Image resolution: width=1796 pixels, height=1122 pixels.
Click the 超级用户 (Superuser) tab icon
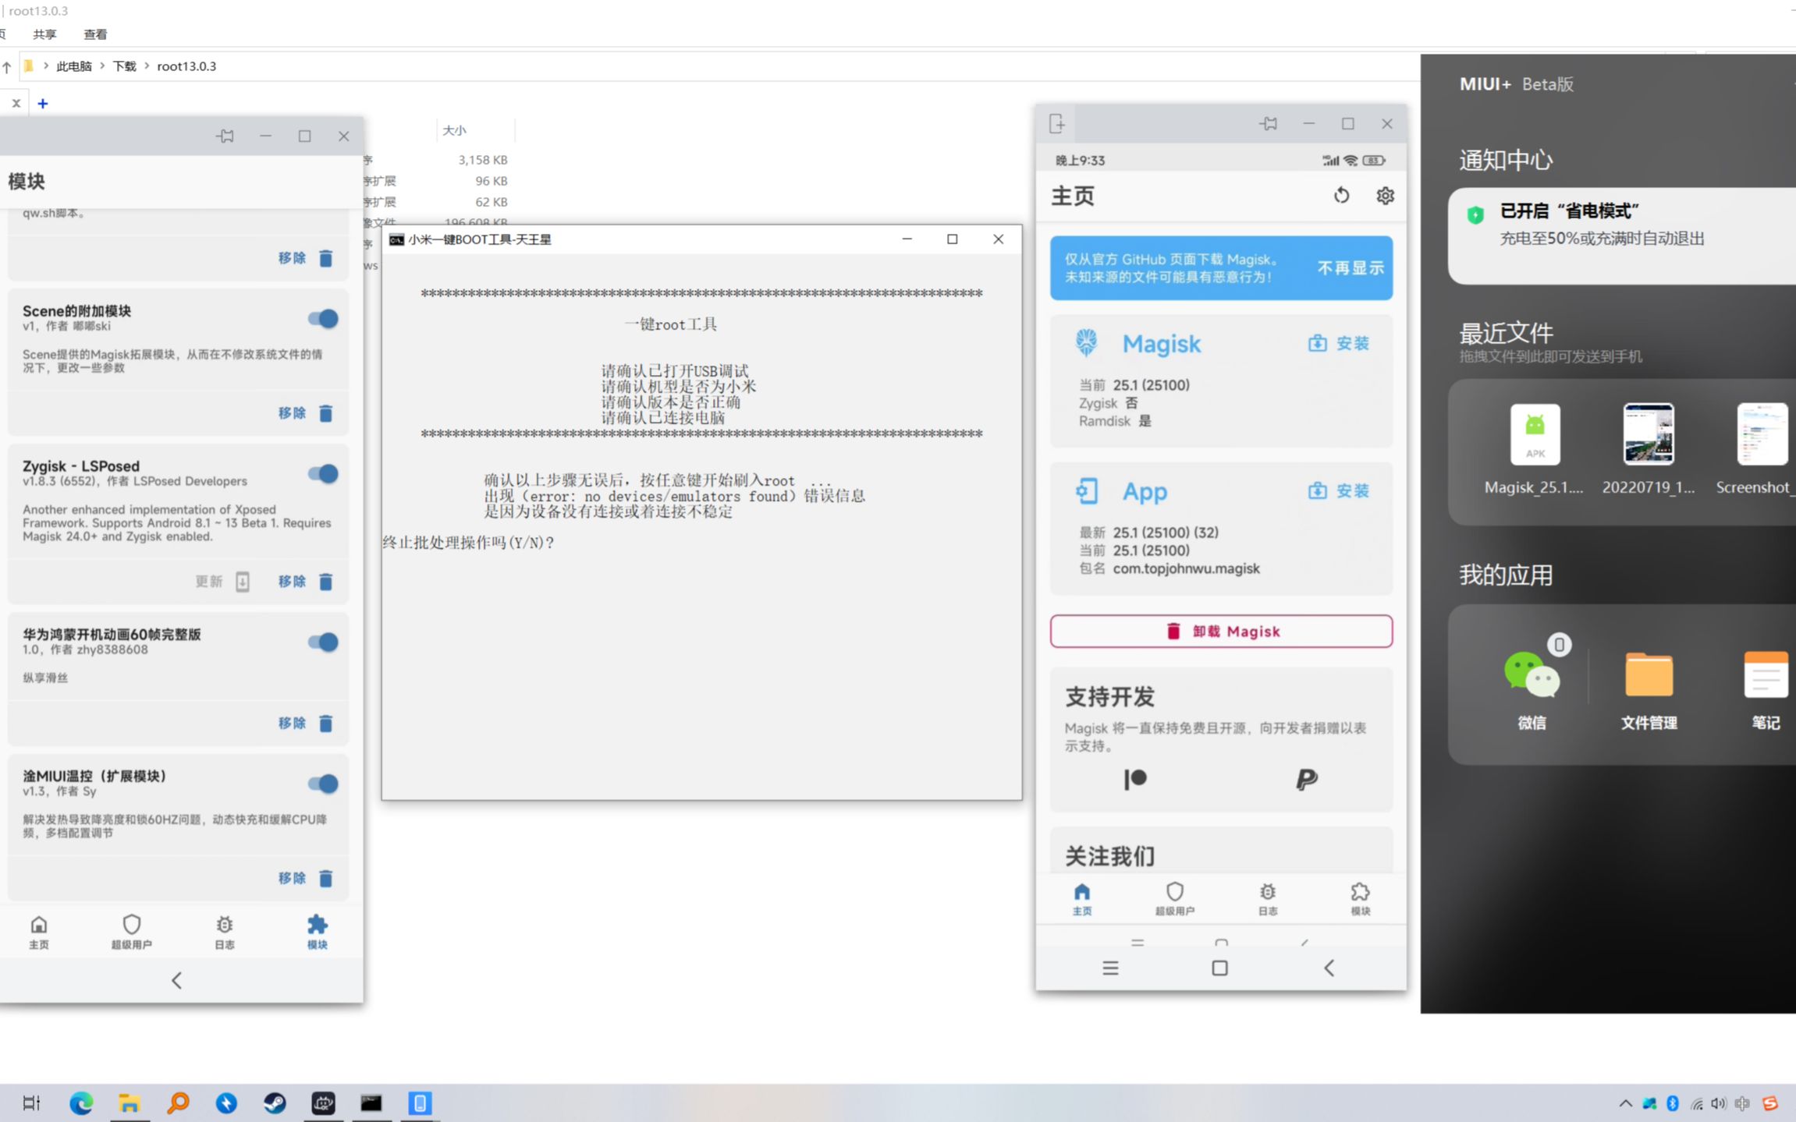click(x=130, y=931)
